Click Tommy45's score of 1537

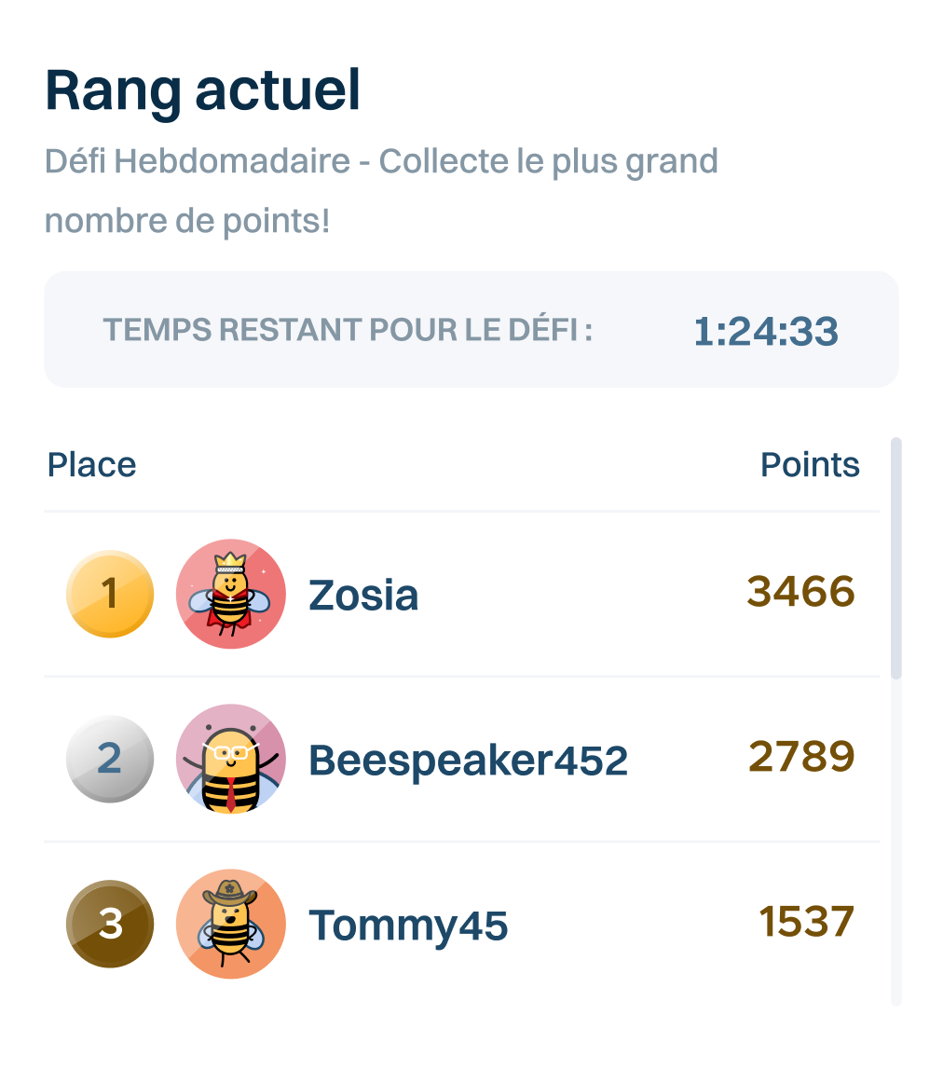click(x=806, y=922)
